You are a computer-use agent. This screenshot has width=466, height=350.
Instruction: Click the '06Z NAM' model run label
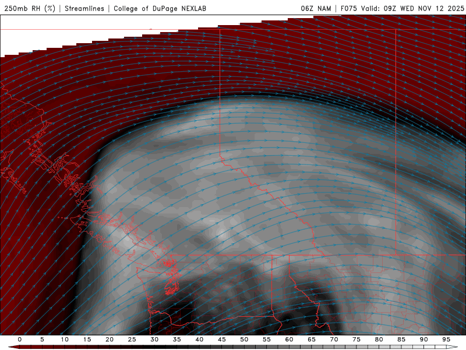coord(316,9)
